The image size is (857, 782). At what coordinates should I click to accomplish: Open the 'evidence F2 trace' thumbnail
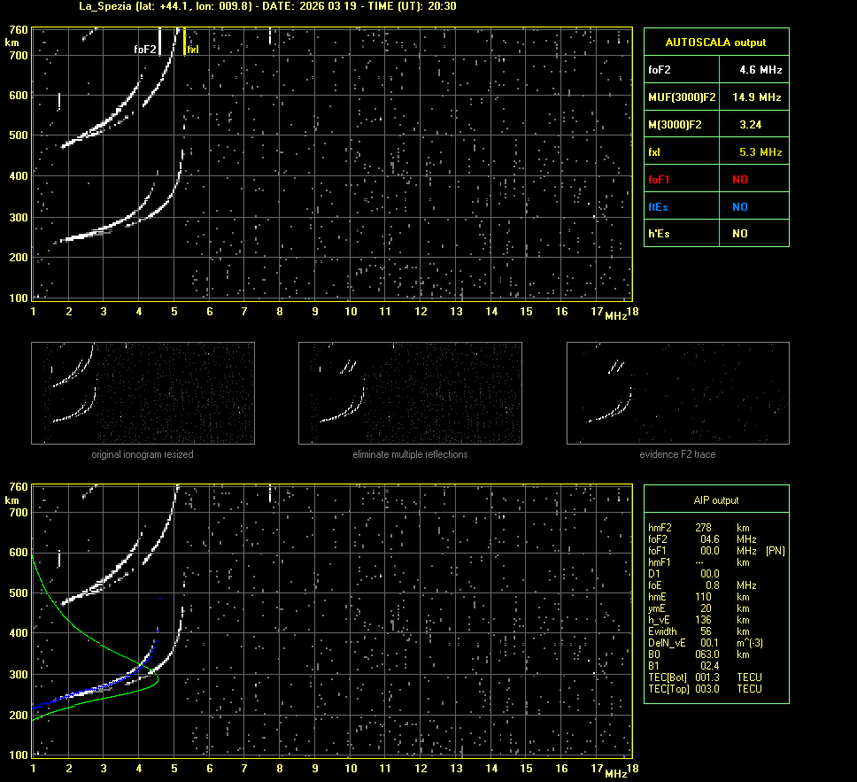click(x=678, y=392)
